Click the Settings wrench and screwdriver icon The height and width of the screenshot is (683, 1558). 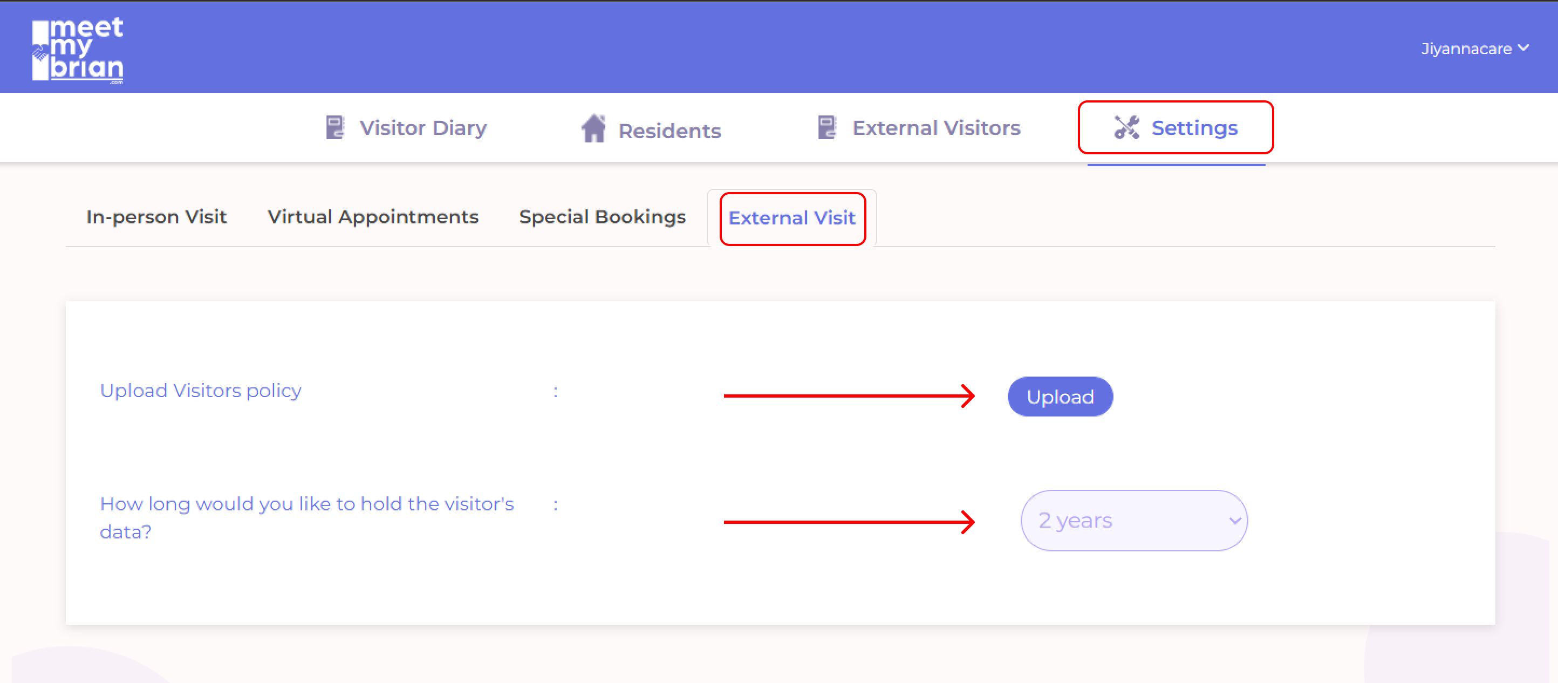(1126, 128)
